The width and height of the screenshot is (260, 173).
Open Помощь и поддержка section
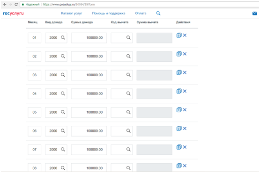tap(109, 13)
